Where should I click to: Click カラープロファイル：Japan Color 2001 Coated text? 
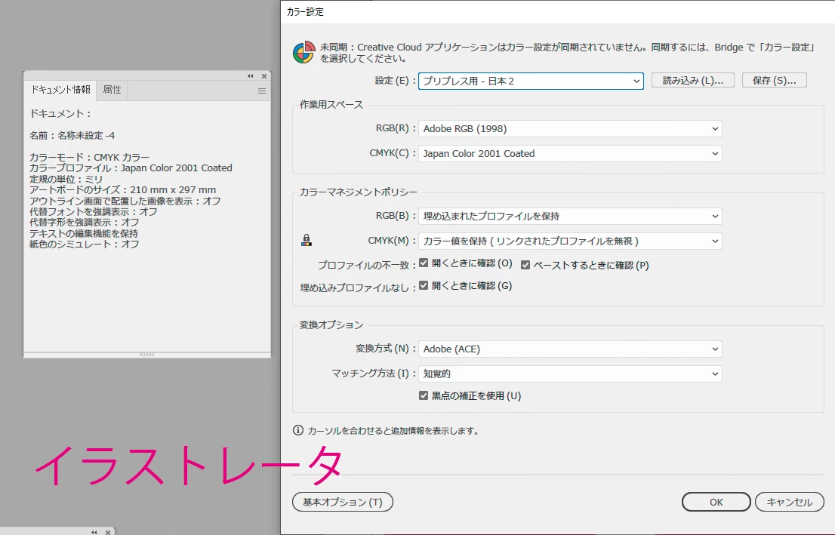(x=131, y=168)
